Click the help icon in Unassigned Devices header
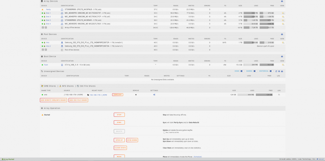The width and height of the screenshot is (325, 161). click(x=282, y=71)
